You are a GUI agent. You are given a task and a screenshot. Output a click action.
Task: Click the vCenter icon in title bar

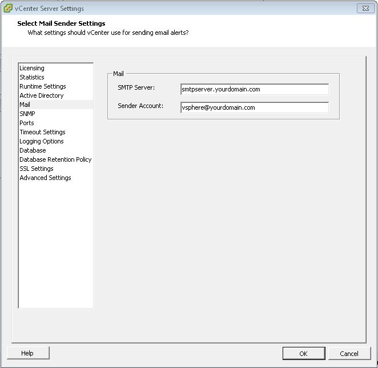[x=8, y=8]
